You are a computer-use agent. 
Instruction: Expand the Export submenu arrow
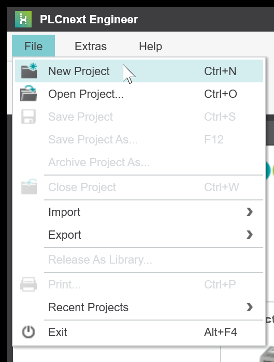[x=250, y=235]
